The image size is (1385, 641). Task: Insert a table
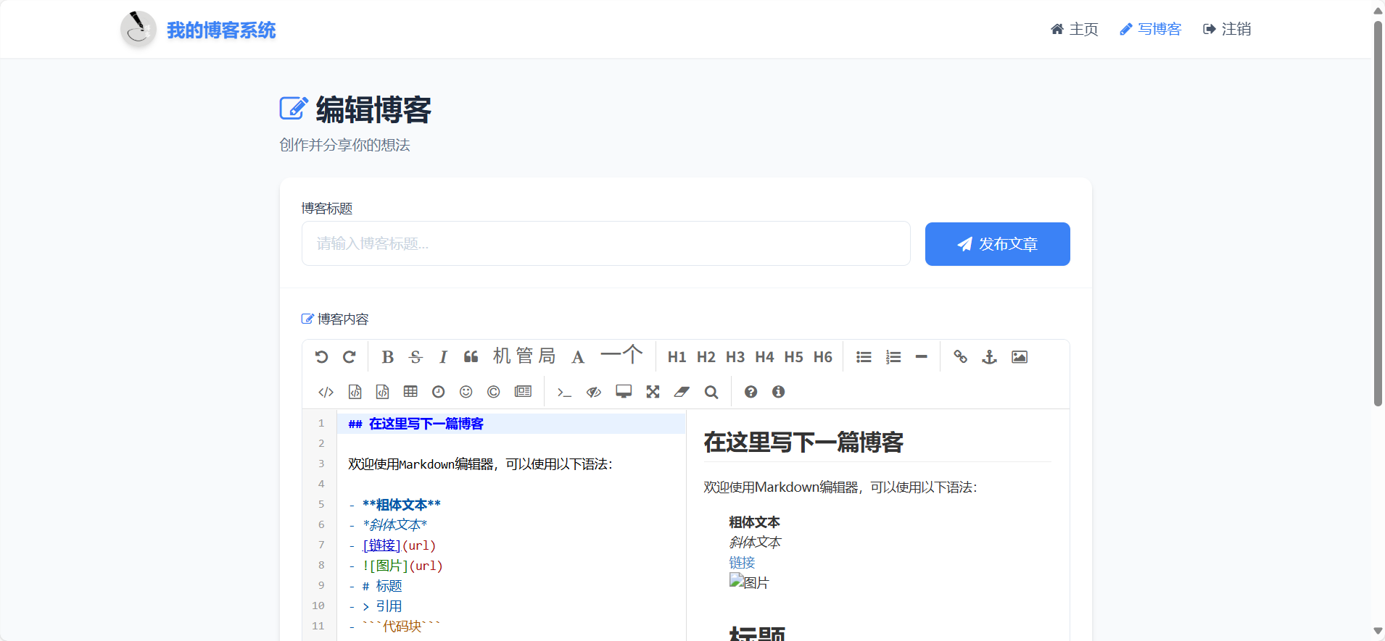pos(410,392)
